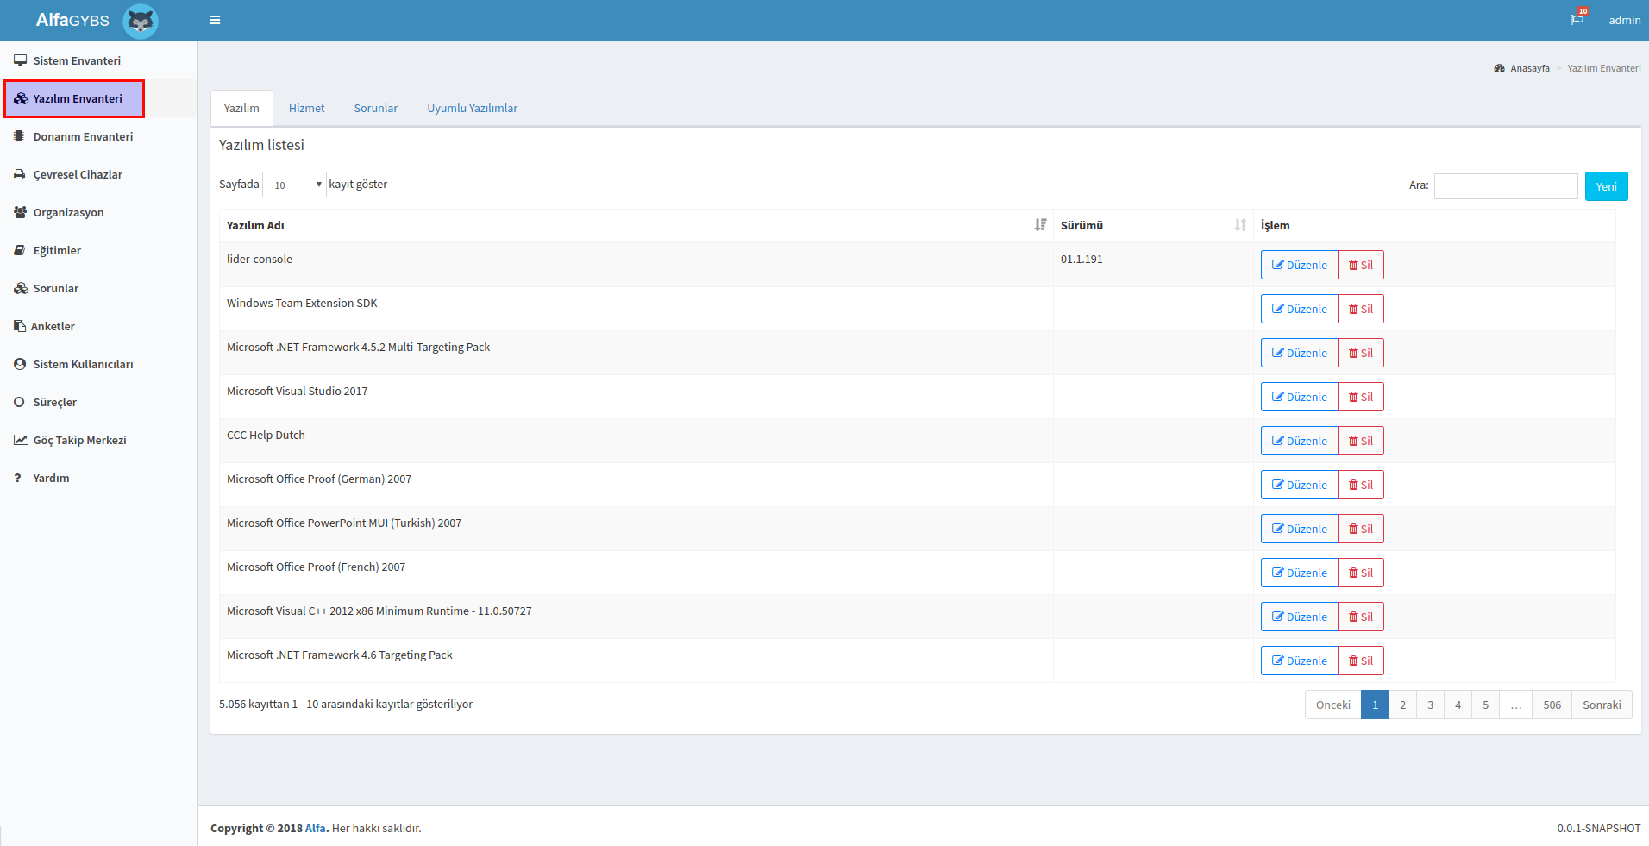
Task: Go to previous page with Önceki
Action: coord(1333,705)
